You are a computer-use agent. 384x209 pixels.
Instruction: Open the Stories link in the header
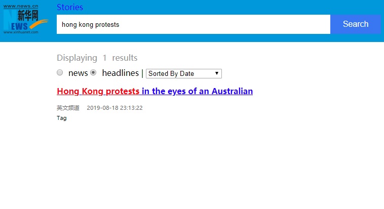[x=70, y=7]
